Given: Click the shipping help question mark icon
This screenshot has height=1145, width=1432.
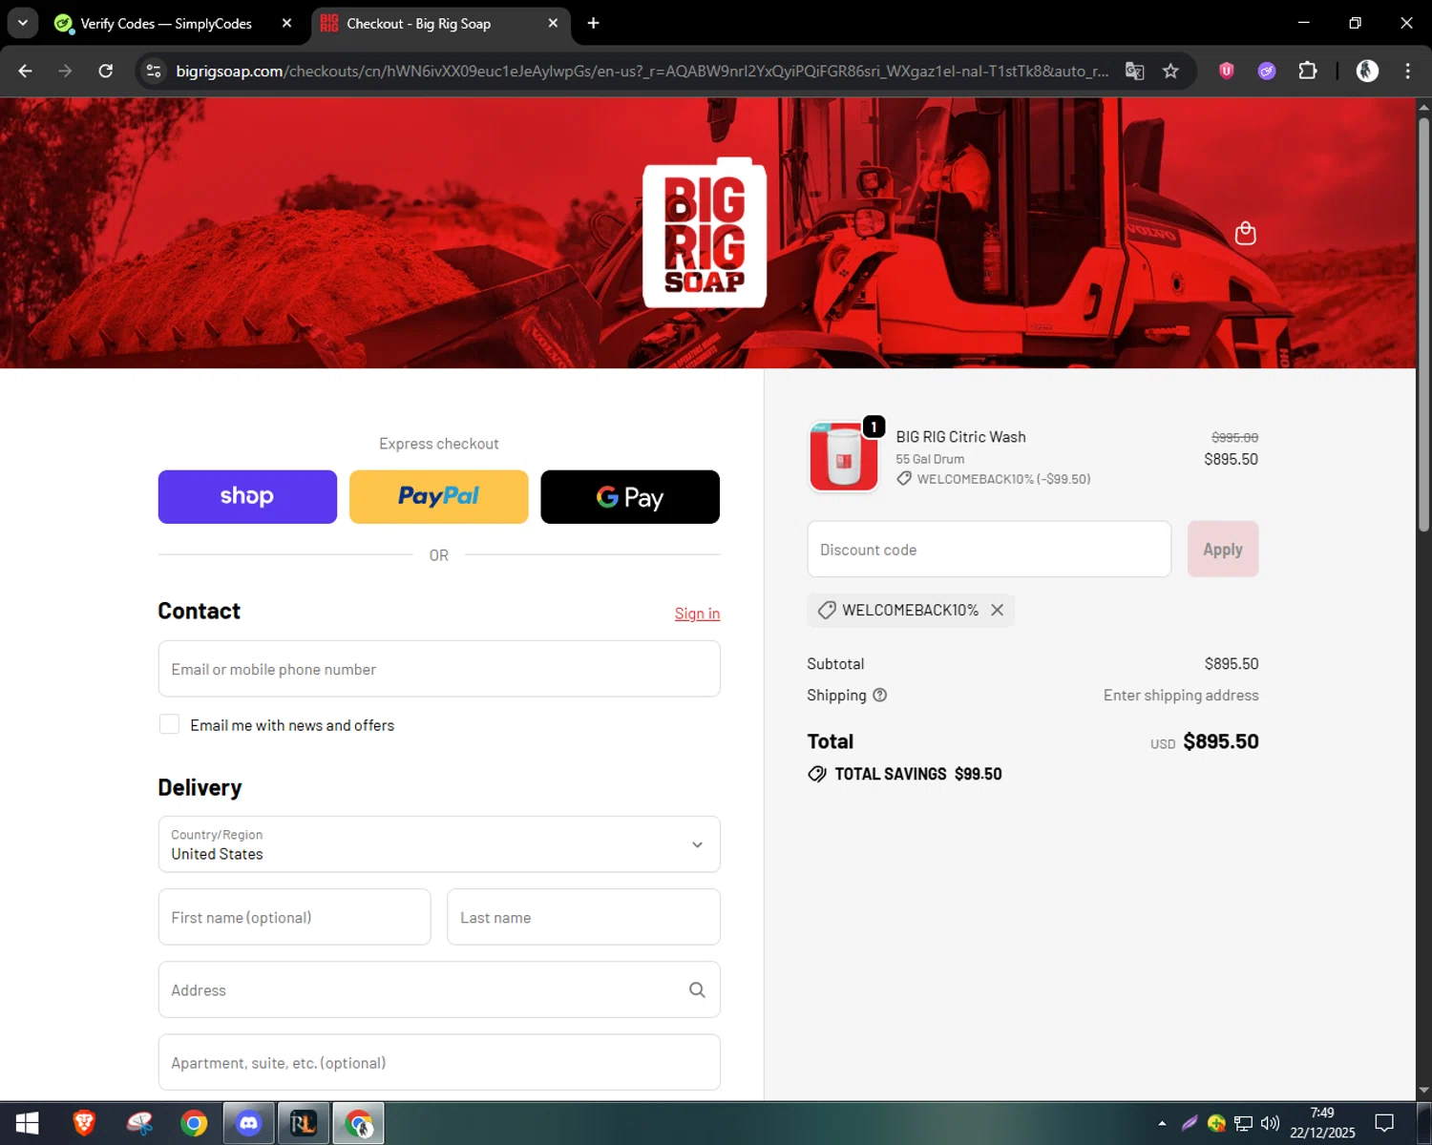Looking at the screenshot, I should [880, 695].
